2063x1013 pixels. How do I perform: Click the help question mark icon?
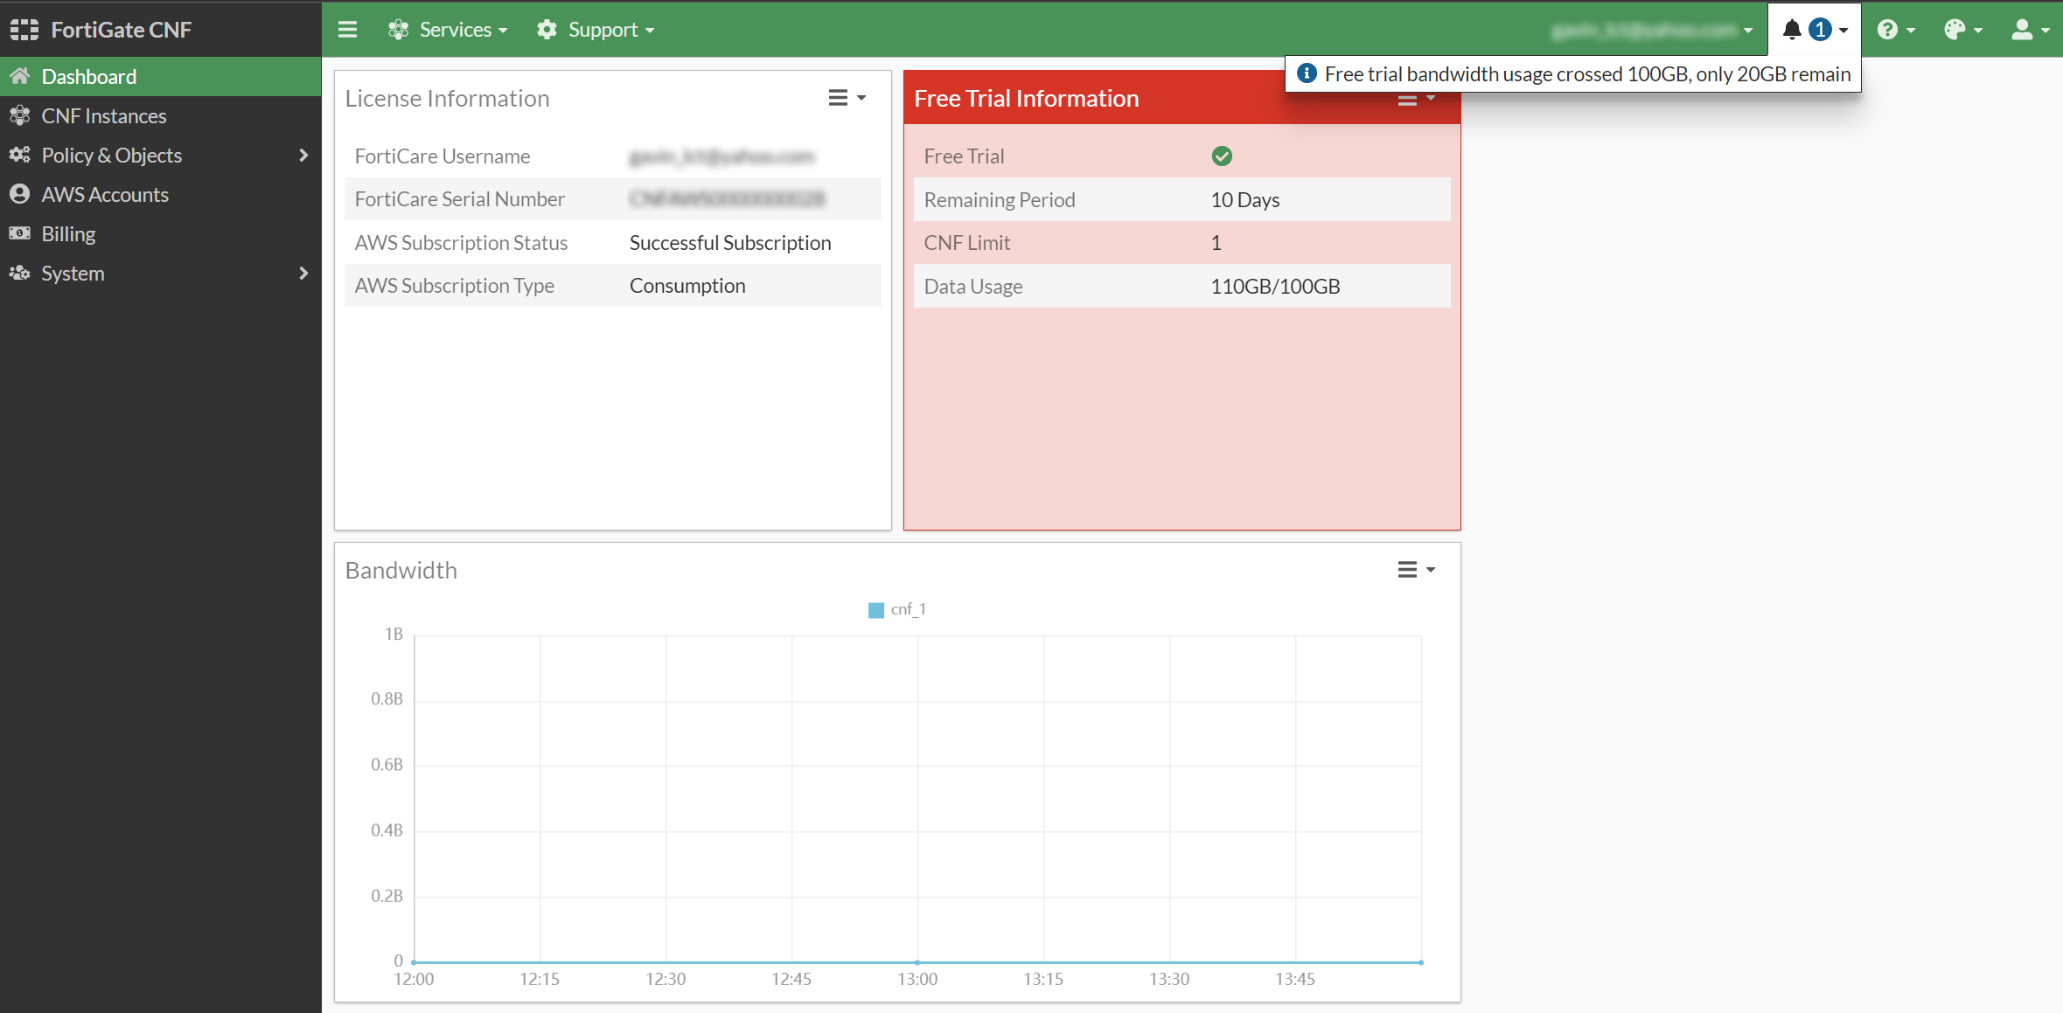coord(1887,30)
